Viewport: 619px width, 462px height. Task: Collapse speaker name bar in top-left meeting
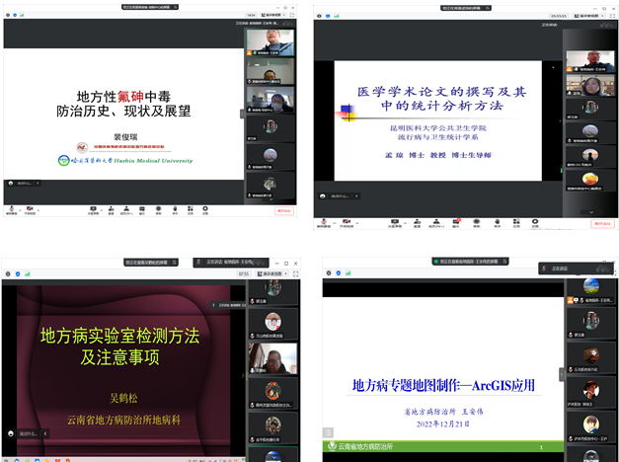[38, 184]
